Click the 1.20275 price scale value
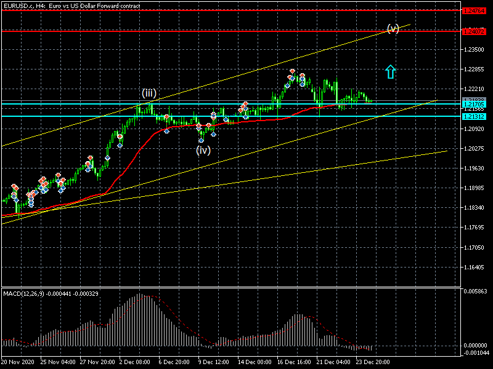The height and width of the screenshot is (369, 493). [x=474, y=148]
